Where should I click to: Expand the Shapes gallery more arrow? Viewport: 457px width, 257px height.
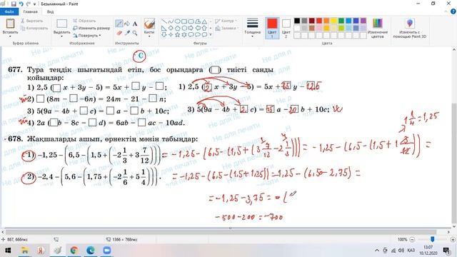(211, 35)
